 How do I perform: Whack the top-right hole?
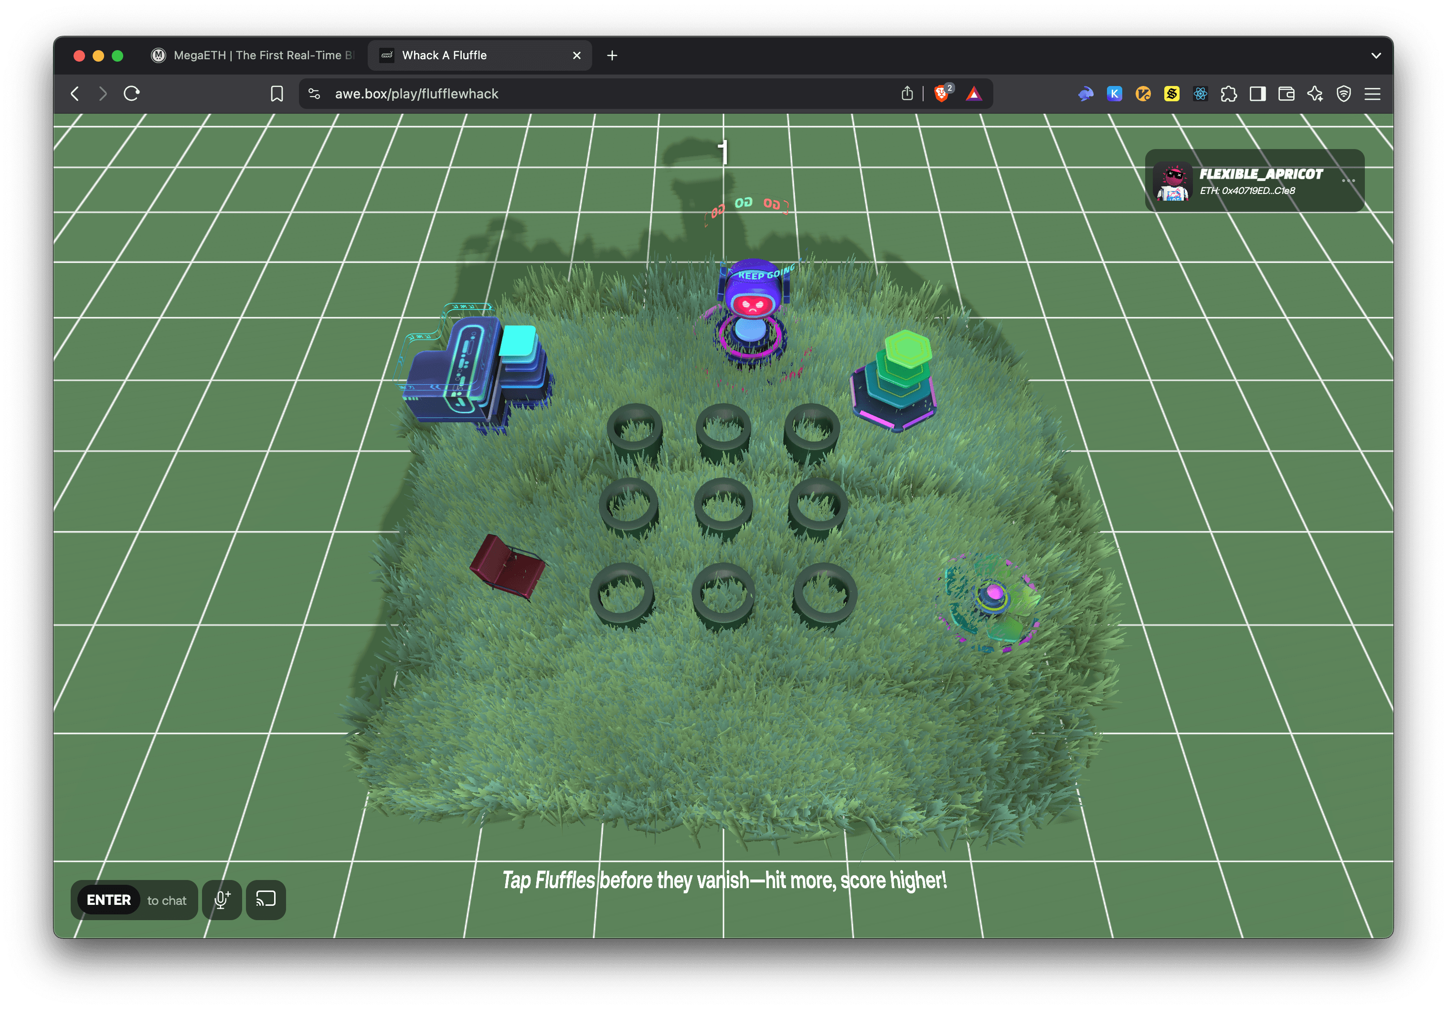[x=812, y=429]
